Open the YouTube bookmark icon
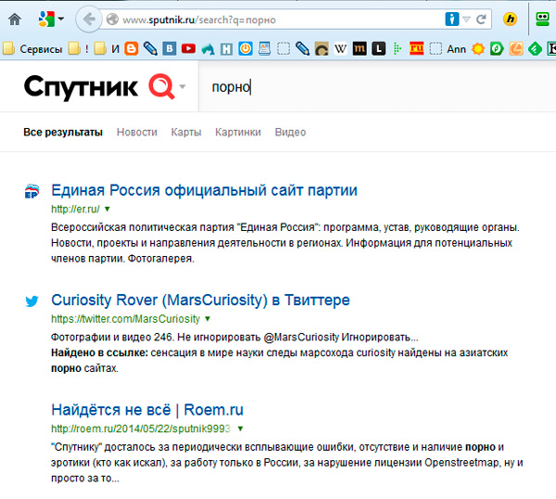Image resolution: width=556 pixels, height=499 pixels. click(188, 48)
